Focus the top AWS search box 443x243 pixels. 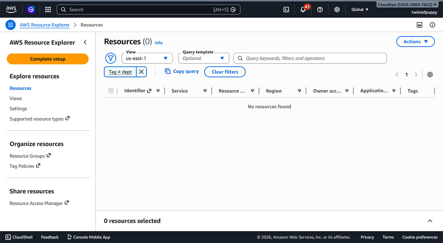pyautogui.click(x=148, y=10)
